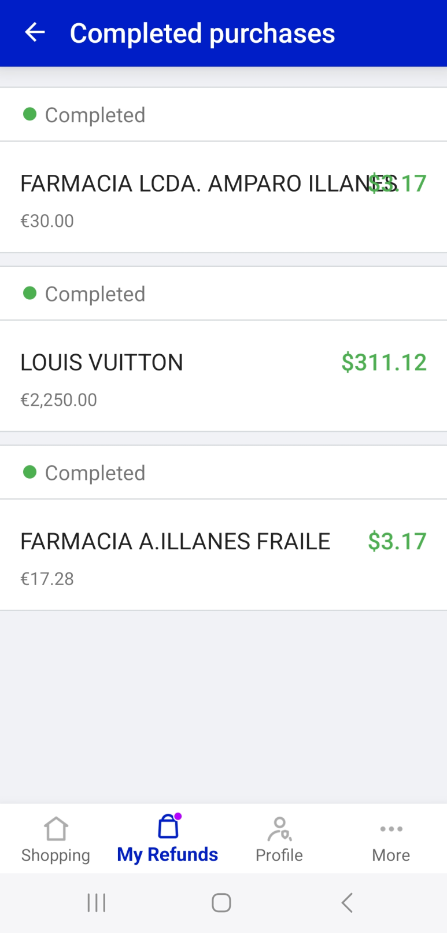Tap Android system back chevron
The image size is (447, 933).
pos(347,902)
